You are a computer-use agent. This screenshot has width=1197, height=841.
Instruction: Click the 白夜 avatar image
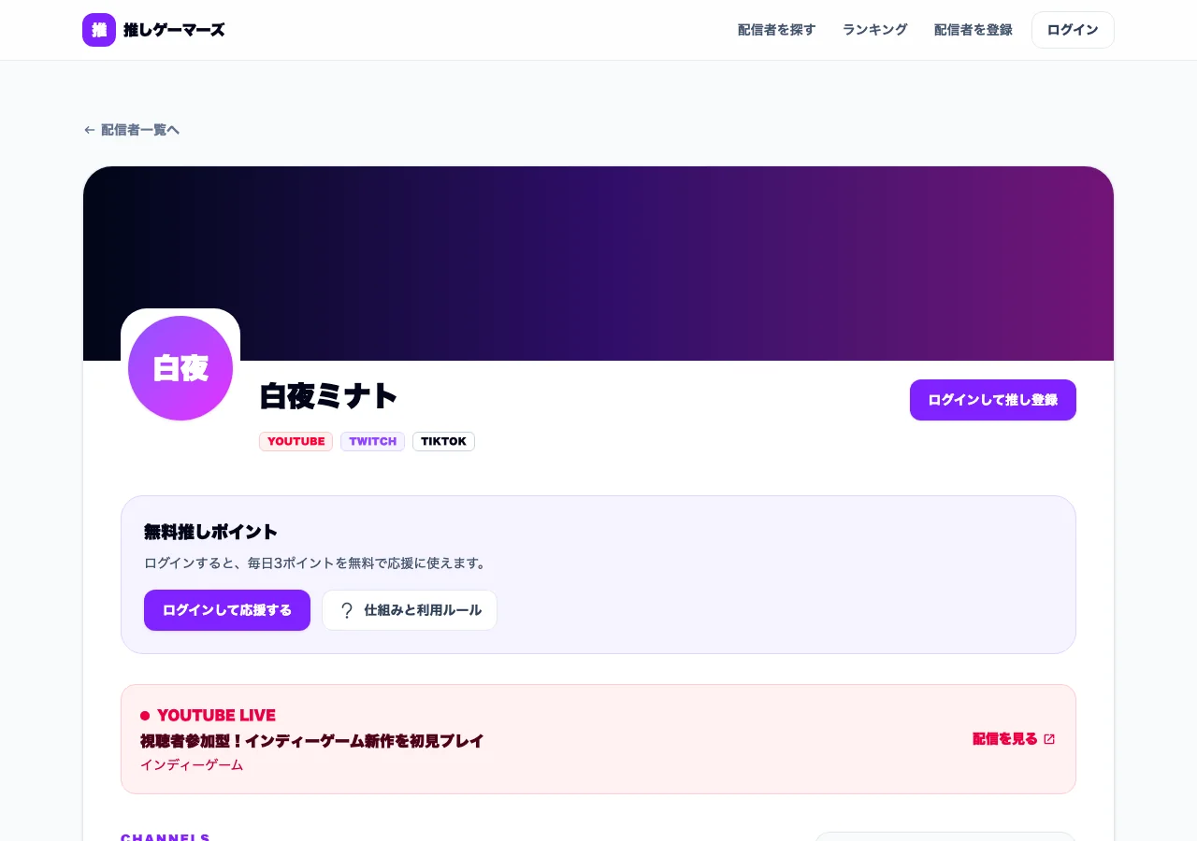tap(180, 368)
